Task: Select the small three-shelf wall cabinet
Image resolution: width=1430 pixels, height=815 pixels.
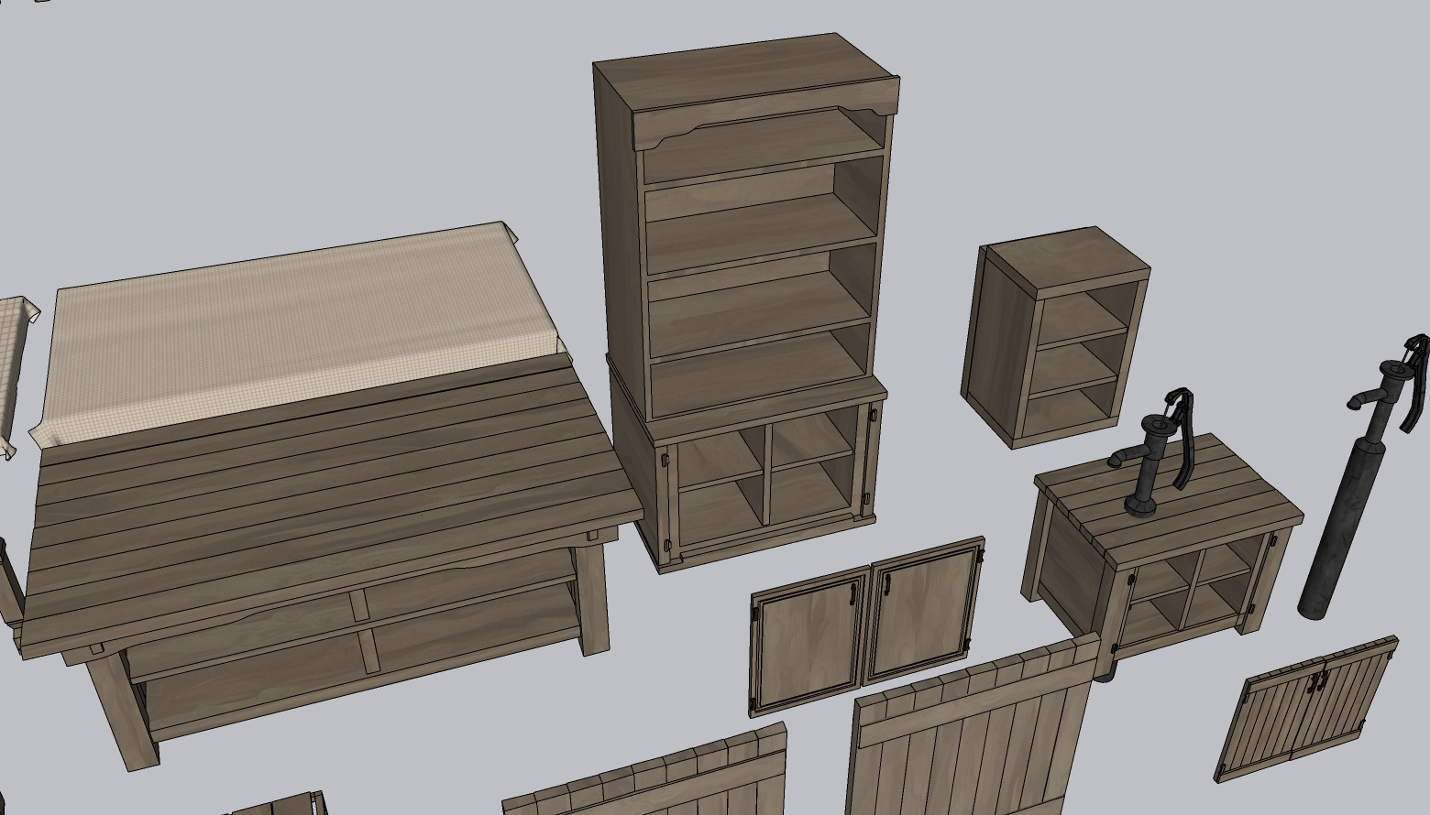Action: (1056, 337)
